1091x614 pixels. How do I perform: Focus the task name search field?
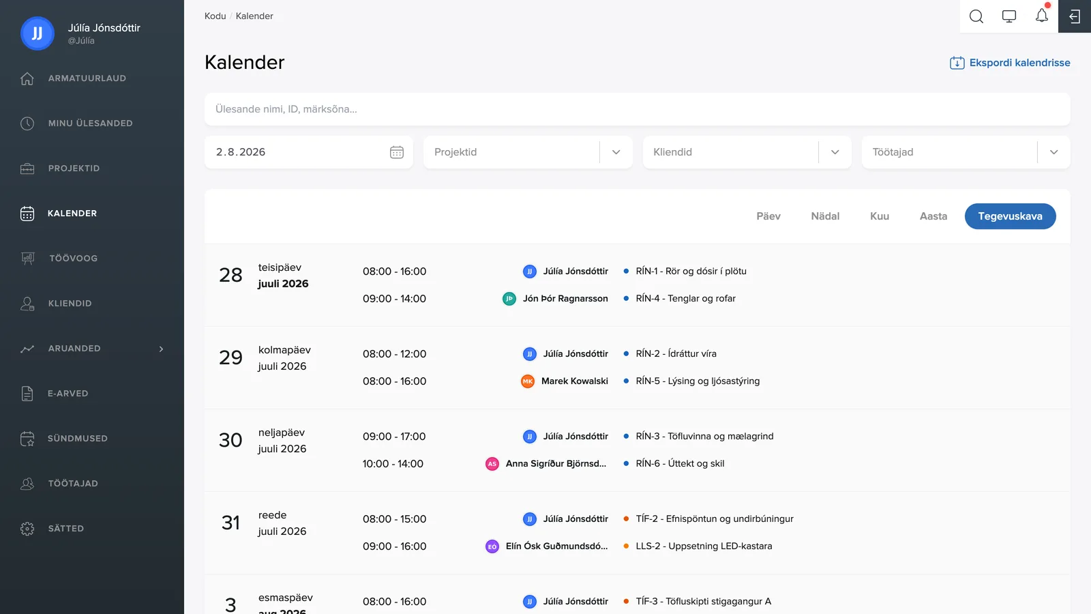(x=638, y=109)
